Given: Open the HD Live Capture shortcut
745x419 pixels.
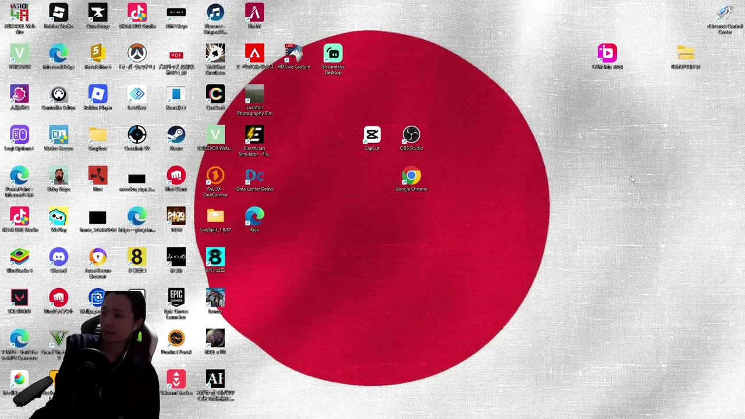Looking at the screenshot, I should pyautogui.click(x=294, y=54).
